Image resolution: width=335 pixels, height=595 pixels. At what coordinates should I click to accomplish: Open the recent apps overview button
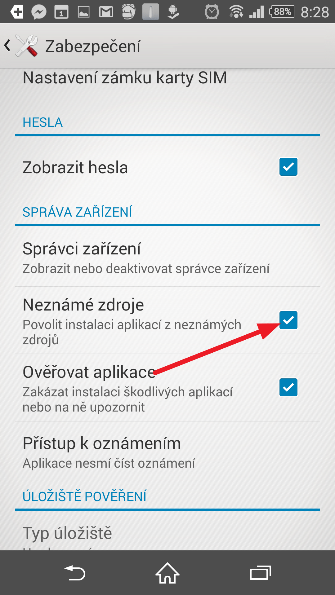(261, 573)
